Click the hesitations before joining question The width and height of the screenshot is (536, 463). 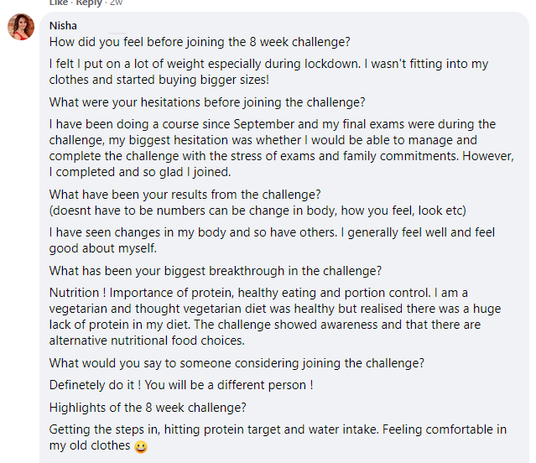pos(207,102)
